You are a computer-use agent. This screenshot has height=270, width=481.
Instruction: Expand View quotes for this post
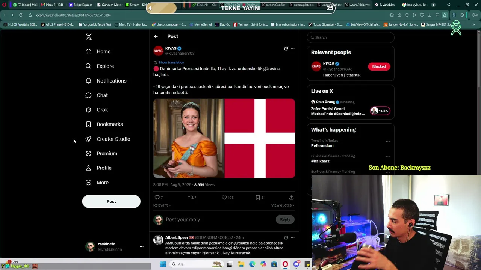pyautogui.click(x=283, y=205)
